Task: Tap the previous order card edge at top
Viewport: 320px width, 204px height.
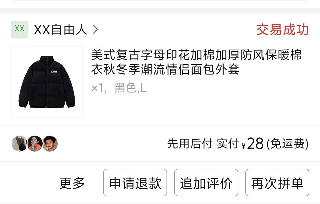Action: tap(160, 1)
